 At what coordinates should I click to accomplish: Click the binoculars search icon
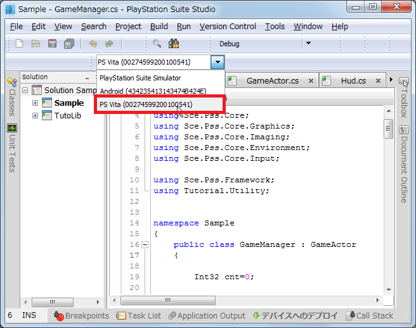point(173,44)
